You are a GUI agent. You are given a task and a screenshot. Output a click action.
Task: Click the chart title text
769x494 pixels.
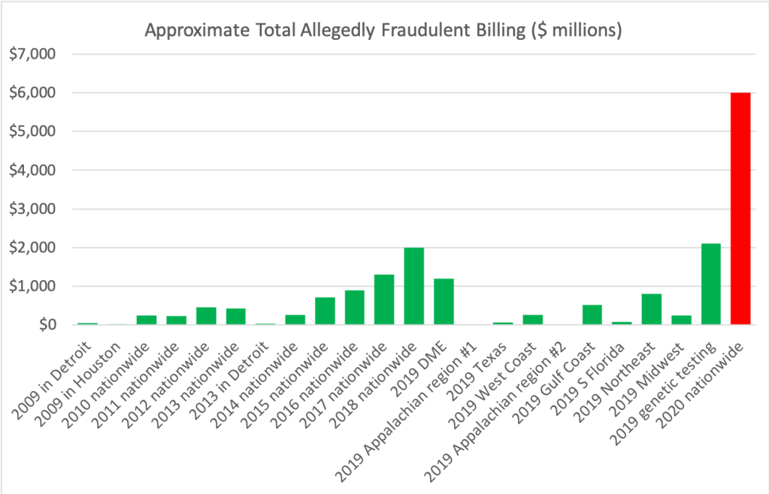(x=383, y=31)
